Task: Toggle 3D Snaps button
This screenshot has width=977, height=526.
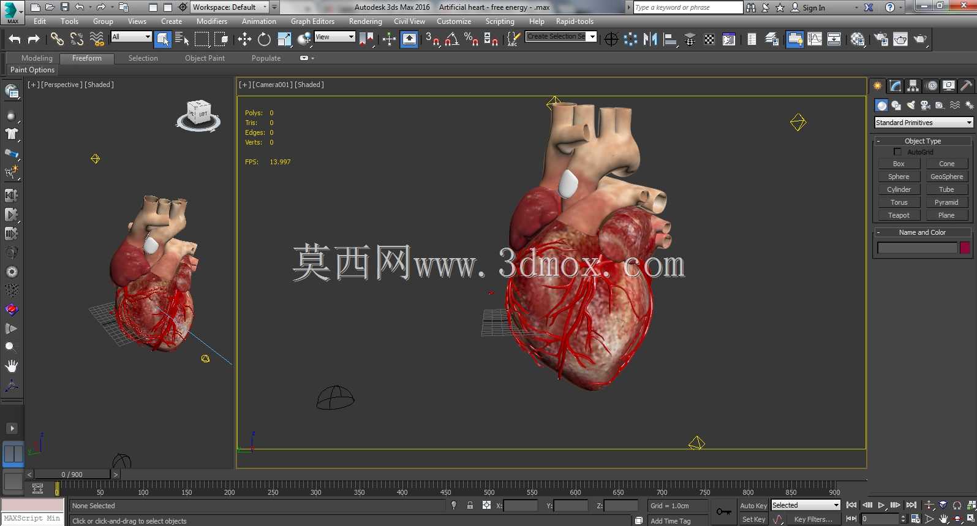Action: [432, 39]
